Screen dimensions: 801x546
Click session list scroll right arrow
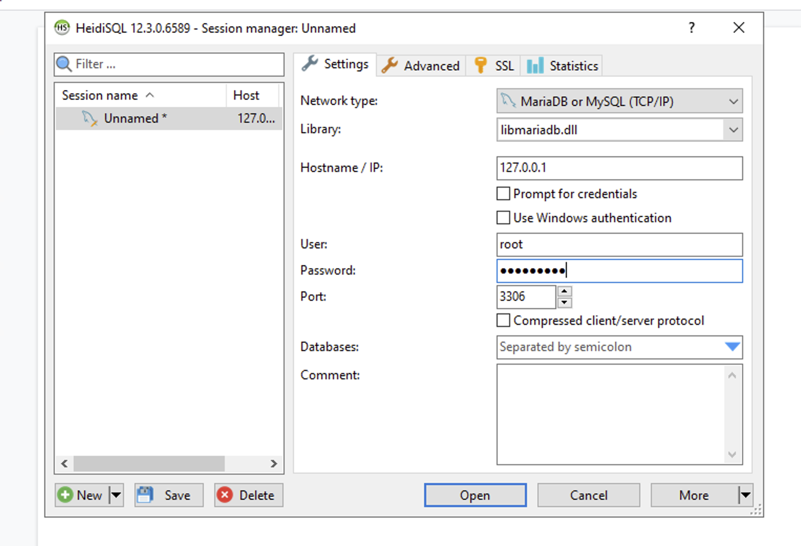tap(273, 463)
